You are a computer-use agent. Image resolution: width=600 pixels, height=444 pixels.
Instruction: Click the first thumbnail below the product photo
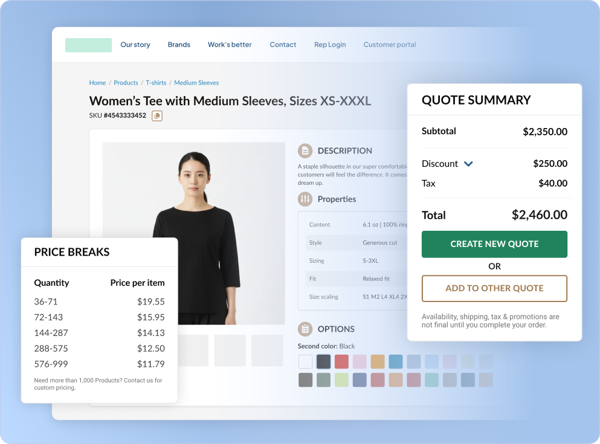pos(193,351)
